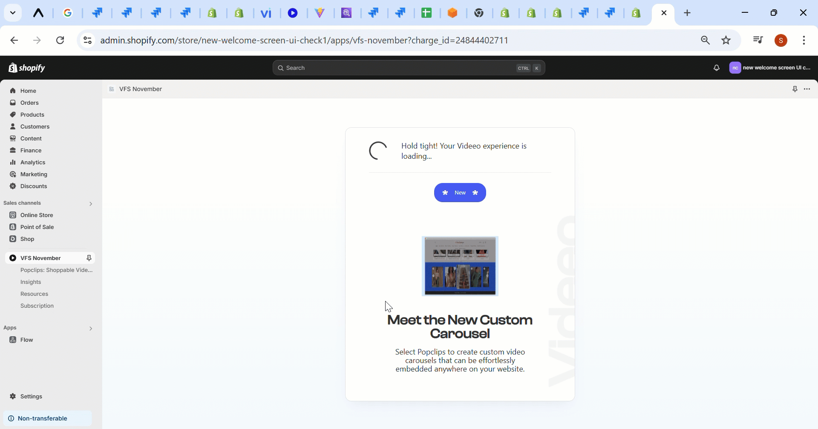Open the browser tab search dropdown
Image resolution: width=818 pixels, height=429 pixels.
coord(13,13)
